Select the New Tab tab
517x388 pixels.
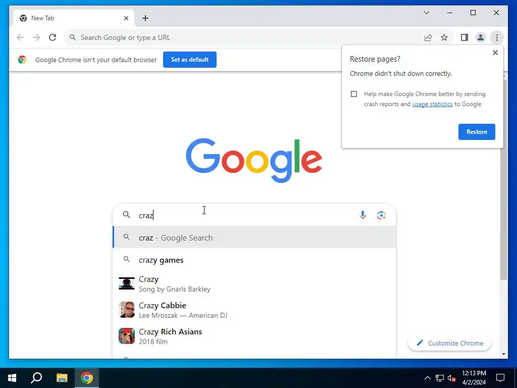(x=73, y=18)
